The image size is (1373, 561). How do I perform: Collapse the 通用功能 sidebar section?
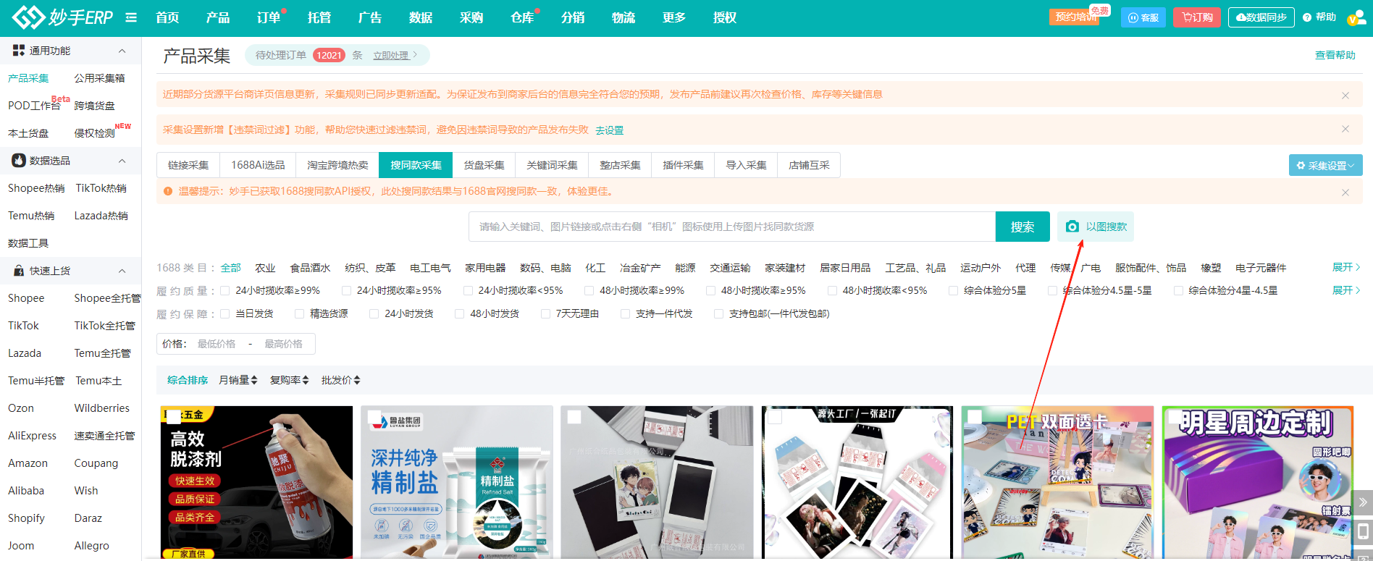pos(122,51)
